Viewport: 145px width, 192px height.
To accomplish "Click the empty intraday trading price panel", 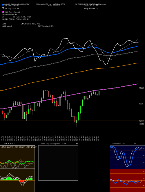I will click(58, 163).
